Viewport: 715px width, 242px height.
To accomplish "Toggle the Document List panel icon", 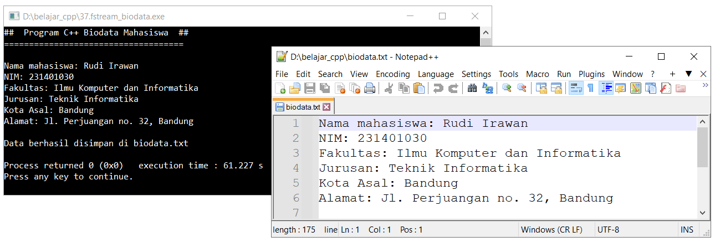I will (x=650, y=88).
